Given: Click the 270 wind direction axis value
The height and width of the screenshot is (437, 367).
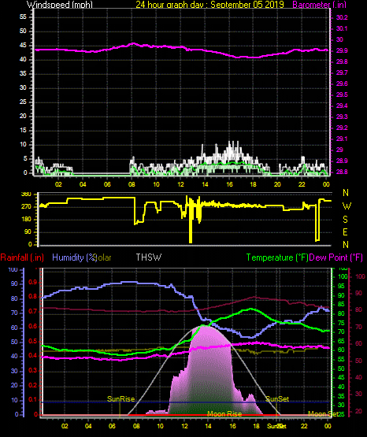Looking at the screenshot, I should (x=27, y=207).
